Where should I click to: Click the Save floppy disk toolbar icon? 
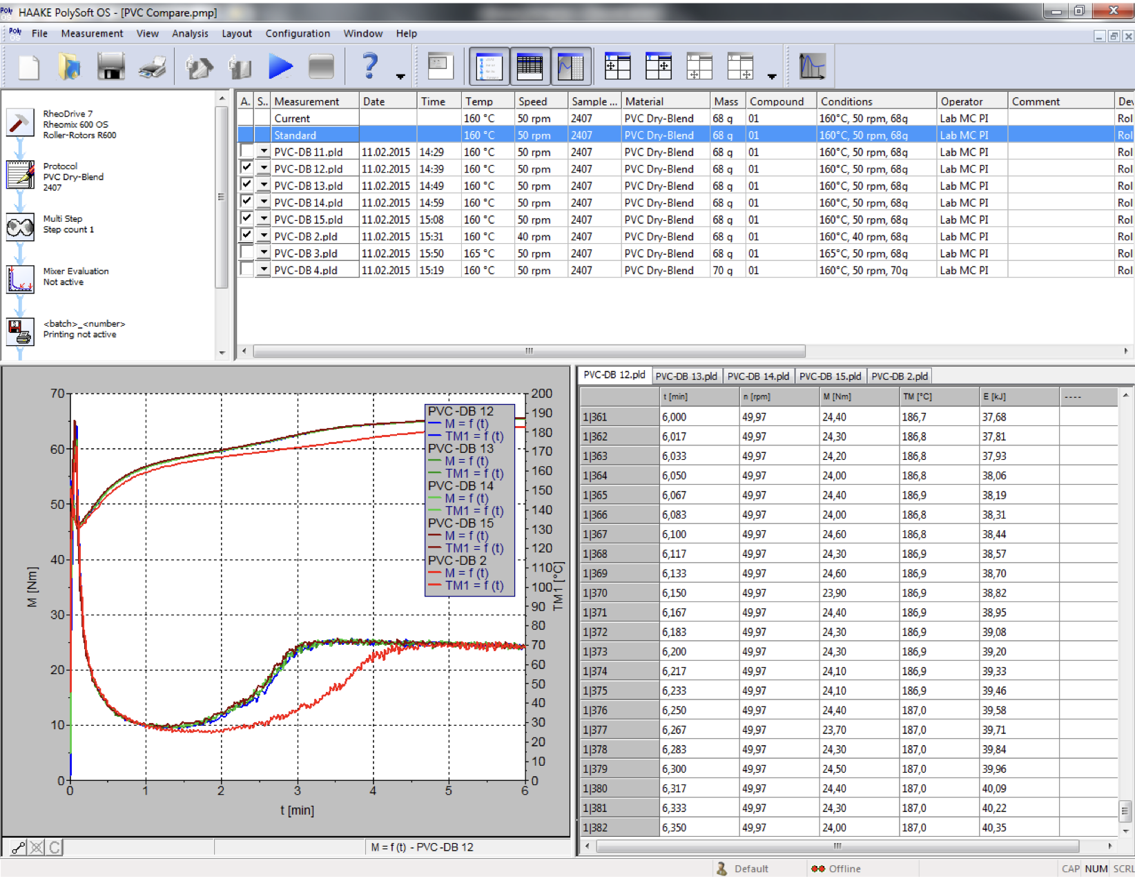point(110,67)
